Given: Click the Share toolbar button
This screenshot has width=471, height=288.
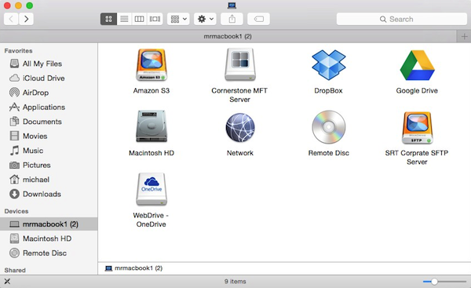Looking at the screenshot, I should (232, 19).
